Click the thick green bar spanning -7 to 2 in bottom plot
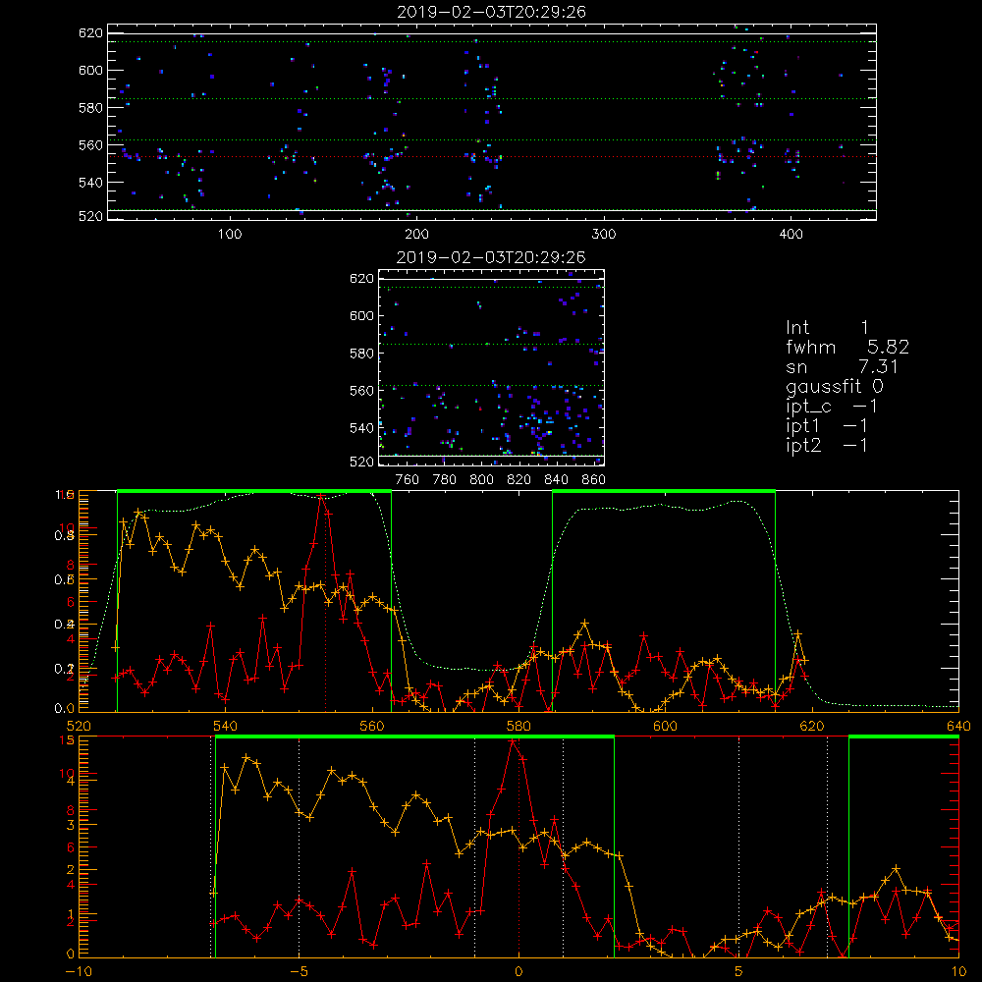The width and height of the screenshot is (982, 982). pyautogui.click(x=414, y=737)
